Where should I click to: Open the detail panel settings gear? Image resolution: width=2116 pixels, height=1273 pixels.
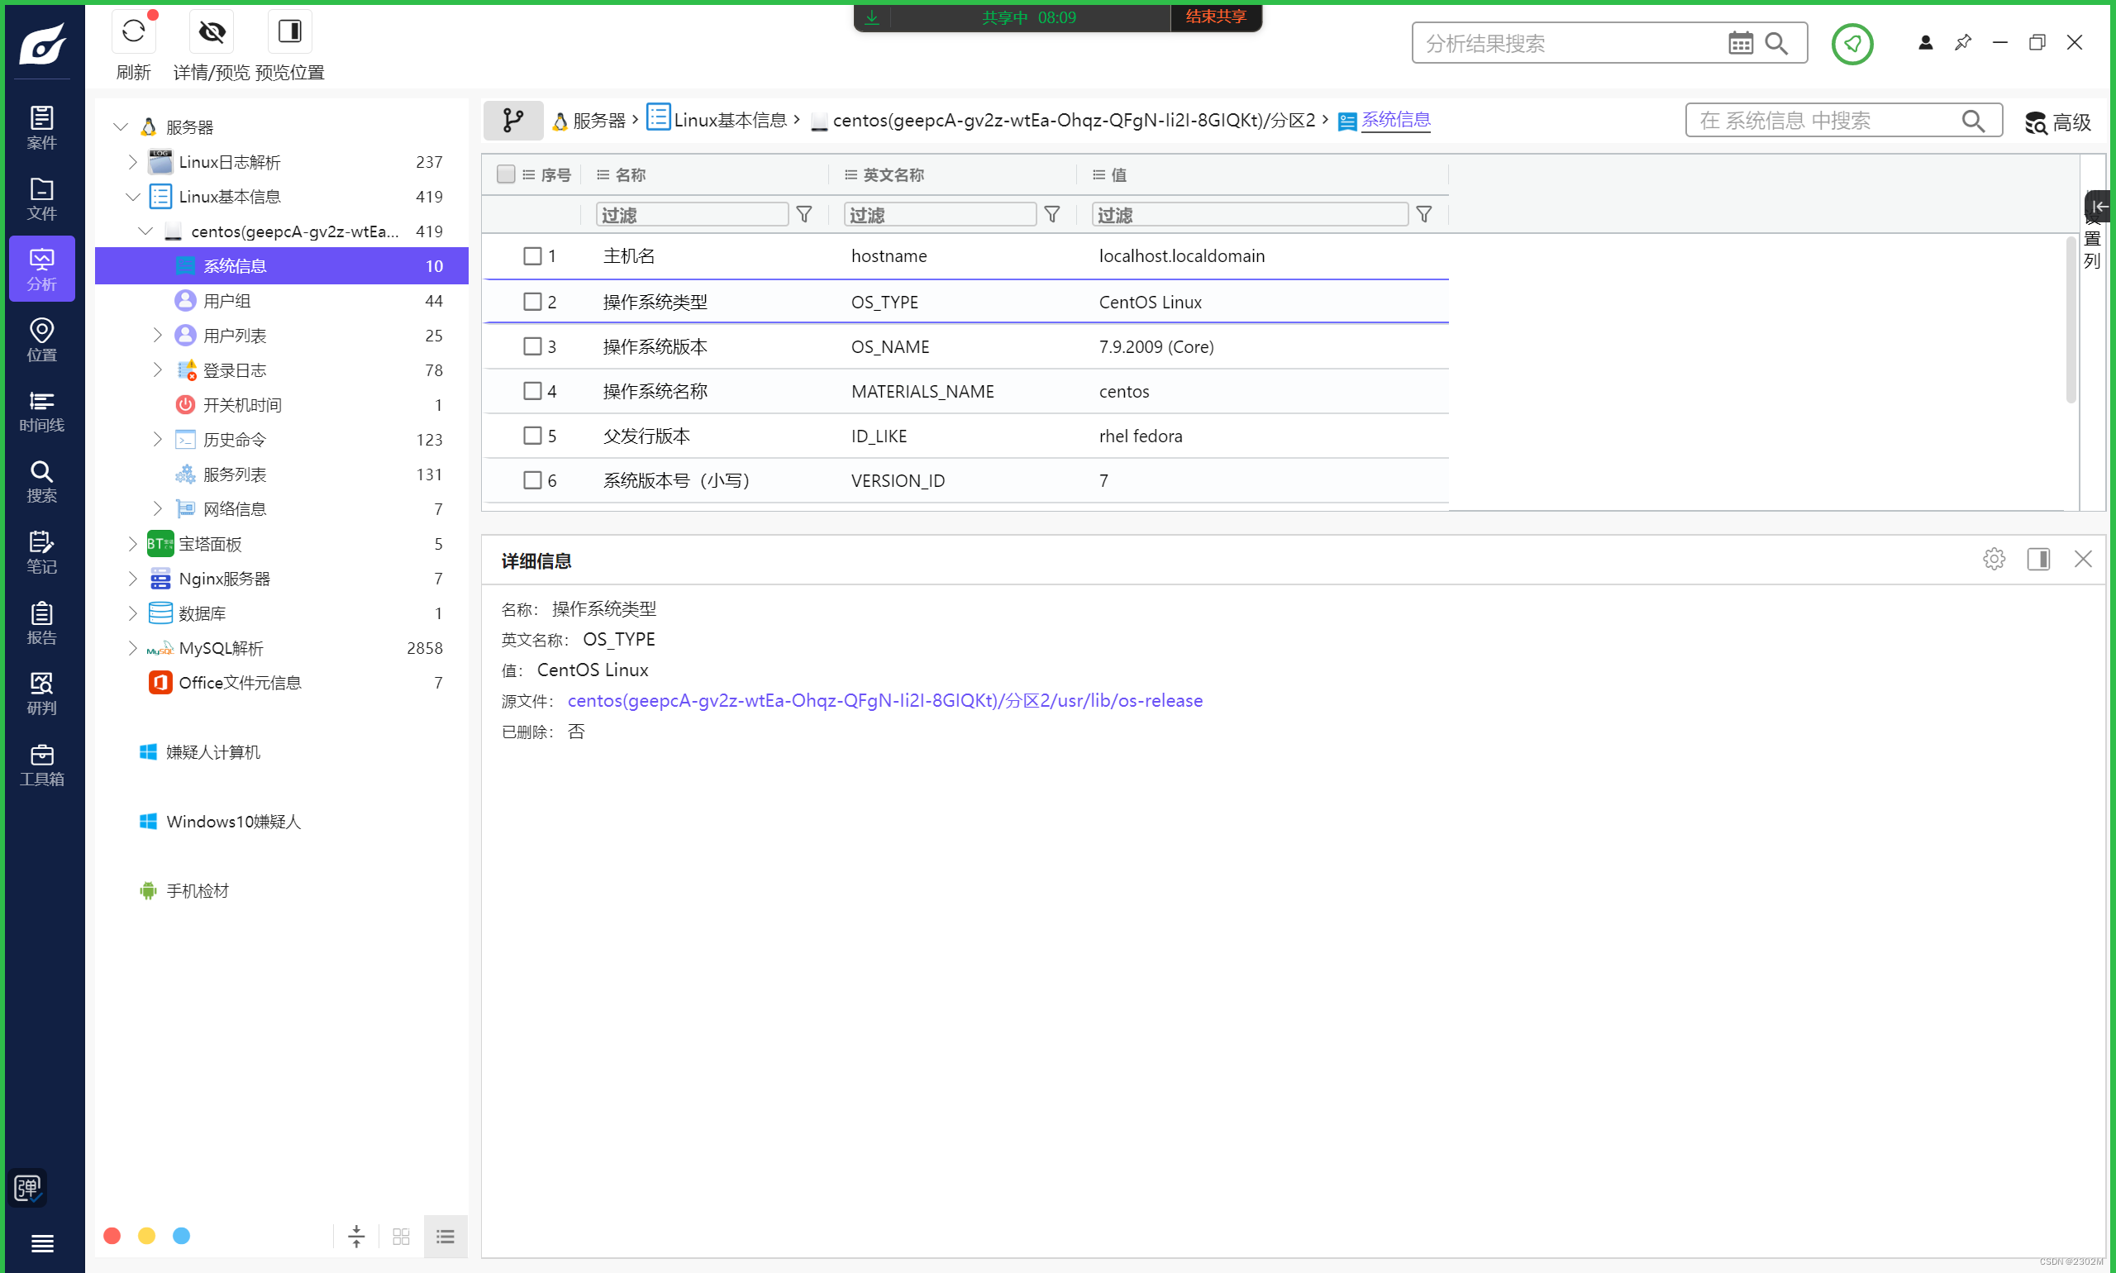pos(1994,560)
